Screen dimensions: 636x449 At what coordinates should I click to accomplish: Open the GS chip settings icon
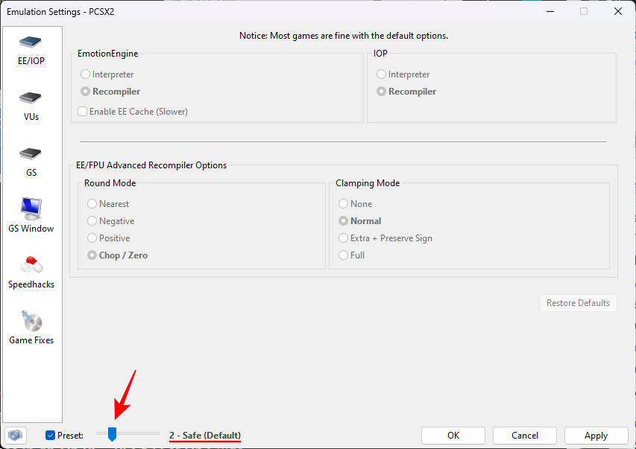coord(31,154)
